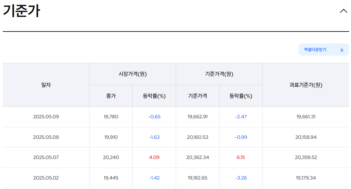This screenshot has width=351, height=189.
Task: Click the -1.63 change rate
Action: click(154, 137)
